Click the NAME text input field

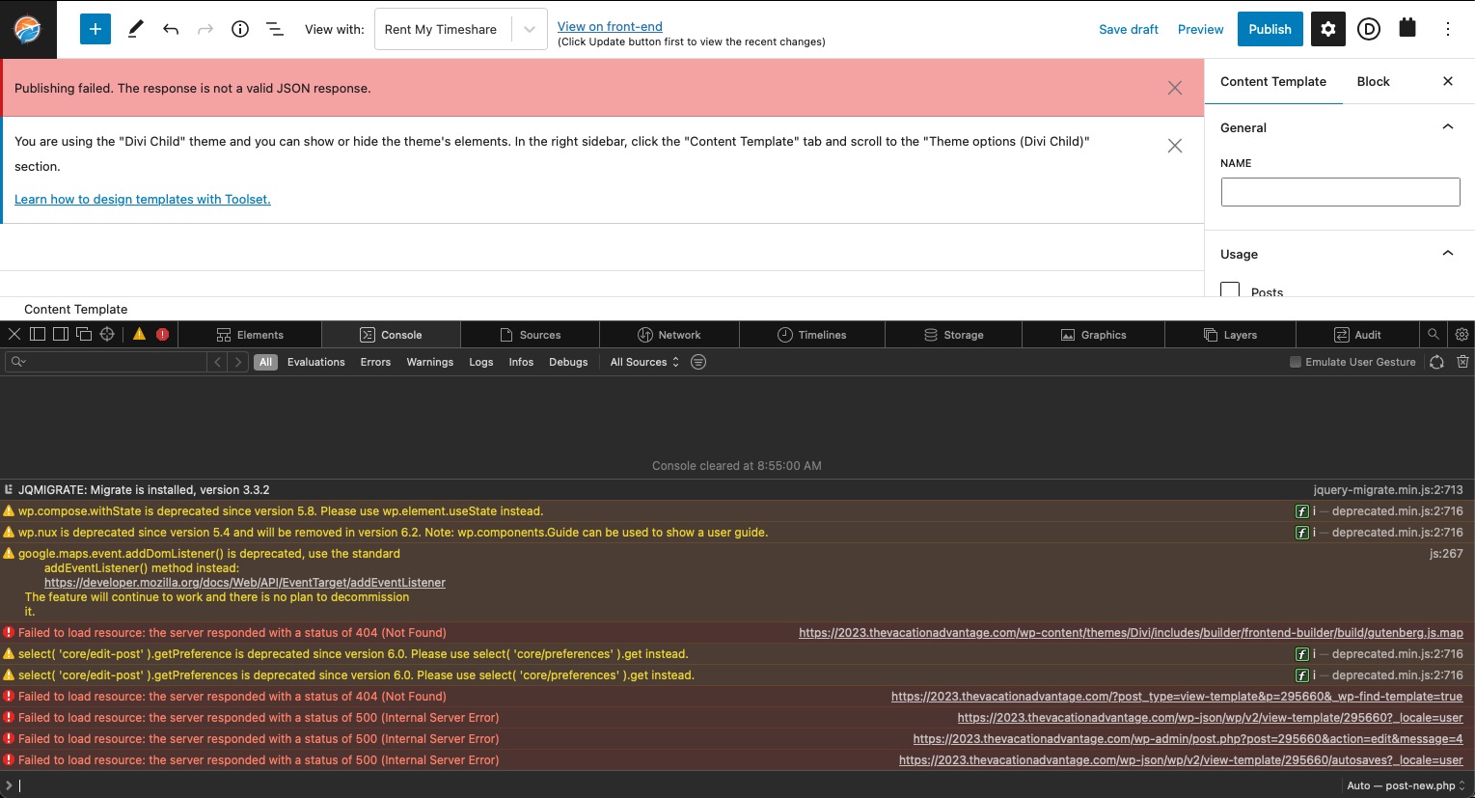tap(1340, 192)
